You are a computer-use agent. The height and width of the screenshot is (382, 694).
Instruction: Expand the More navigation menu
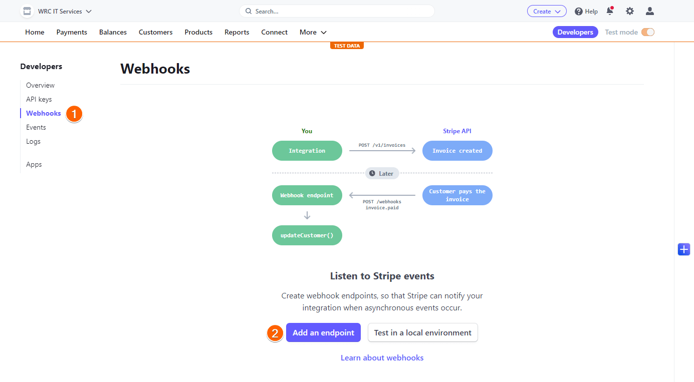313,32
